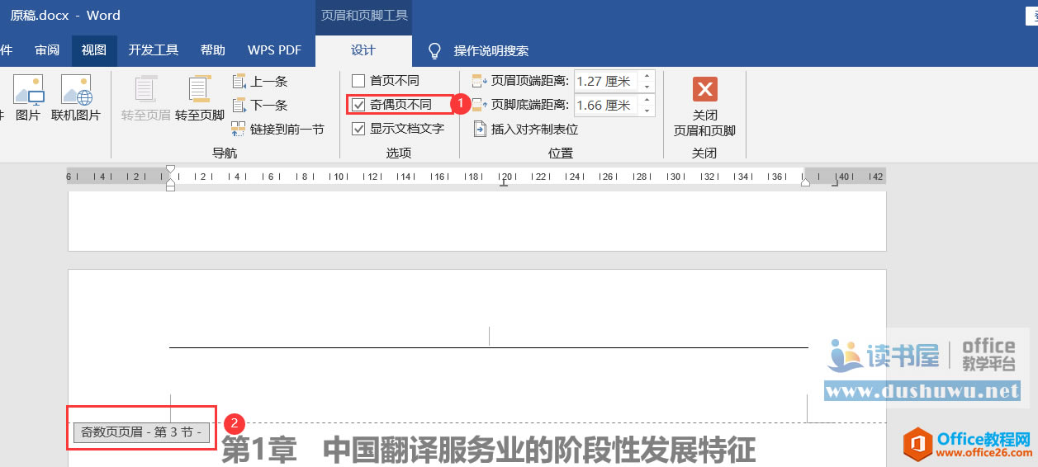
Task: Open the 开发工具 tab
Action: click(154, 50)
